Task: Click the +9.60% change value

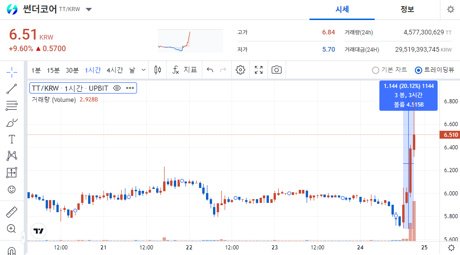Action: 21,48
